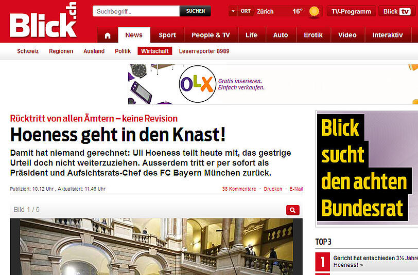Click the TOP 3 heading
The width and height of the screenshot is (418, 275).
tap(323, 242)
